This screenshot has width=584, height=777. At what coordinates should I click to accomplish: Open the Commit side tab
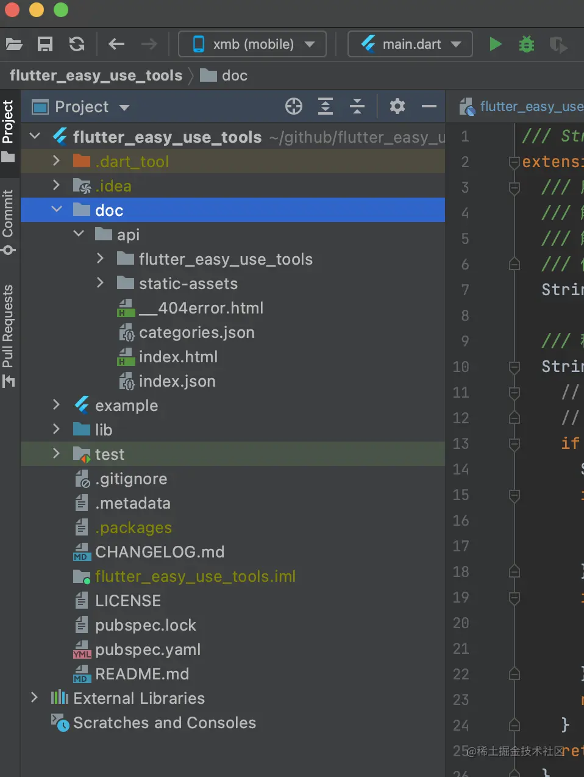(x=9, y=222)
